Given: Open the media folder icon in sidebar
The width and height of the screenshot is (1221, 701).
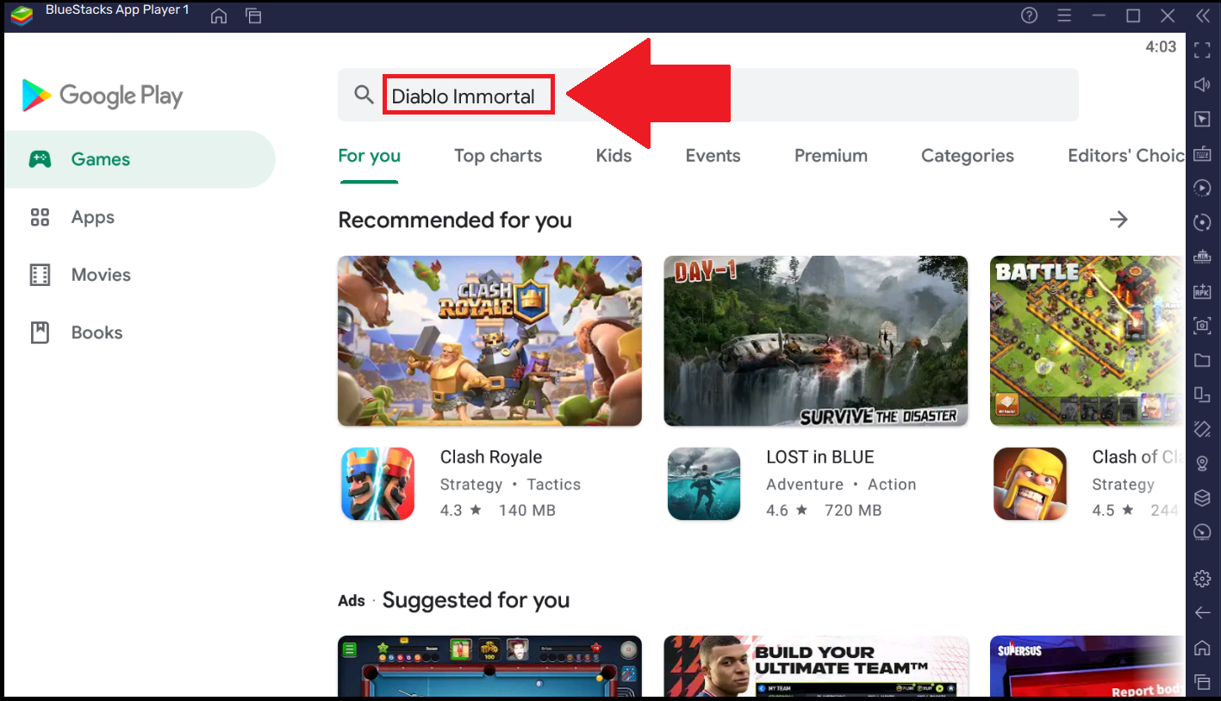Looking at the screenshot, I should 1202,360.
